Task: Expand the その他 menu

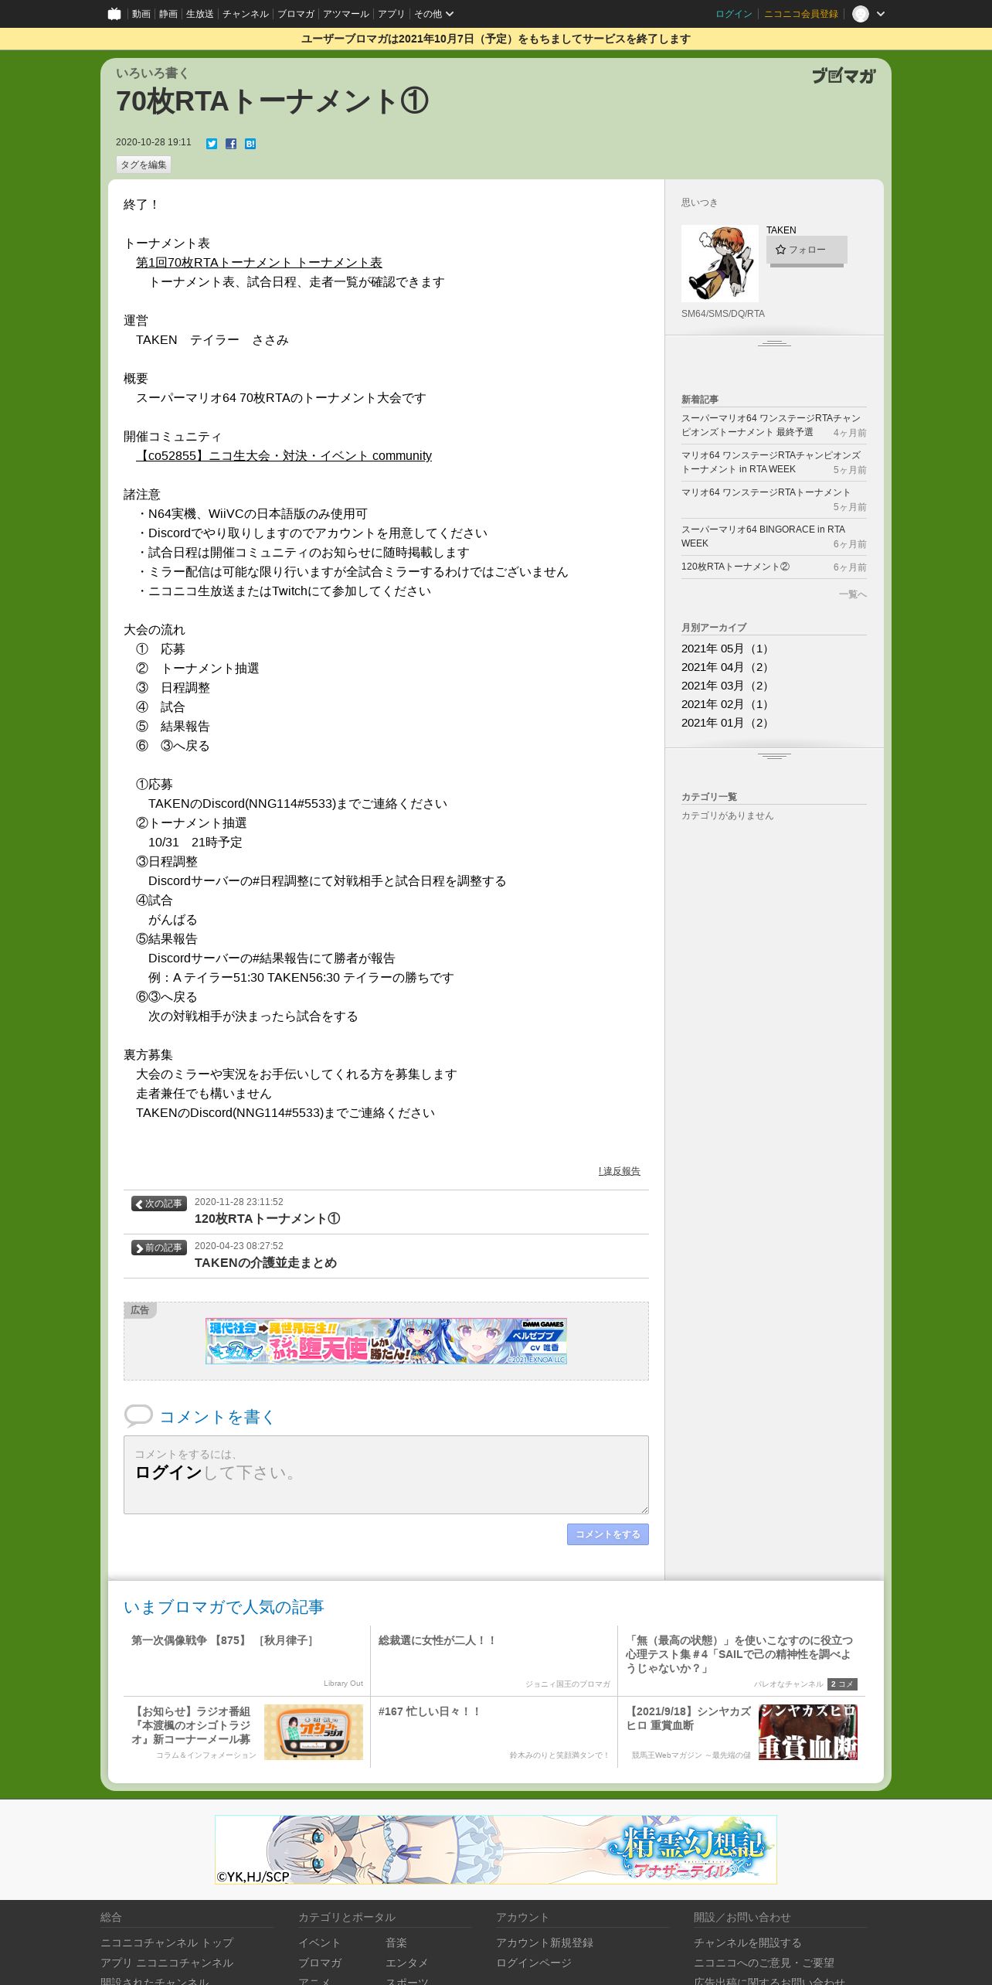Action: pos(433,14)
